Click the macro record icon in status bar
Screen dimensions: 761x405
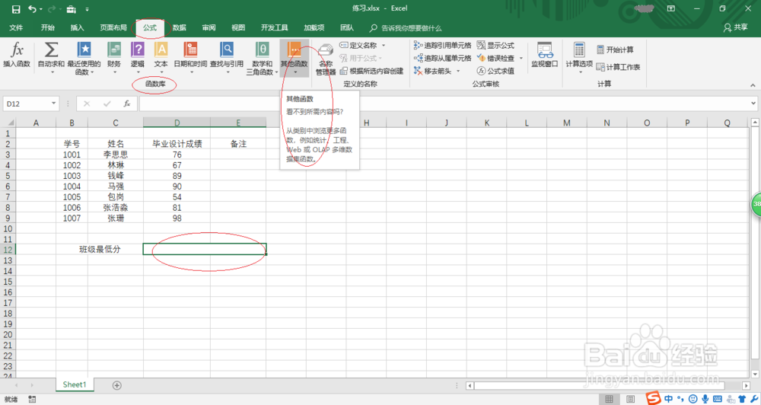click(32, 399)
